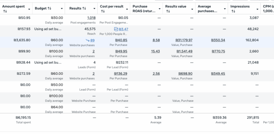
Task: Click the 1,018 post engagements result
Action: tap(91, 18)
